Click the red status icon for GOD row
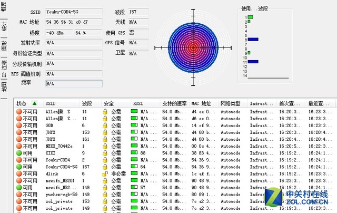The image size is (337, 213). coord(19,125)
